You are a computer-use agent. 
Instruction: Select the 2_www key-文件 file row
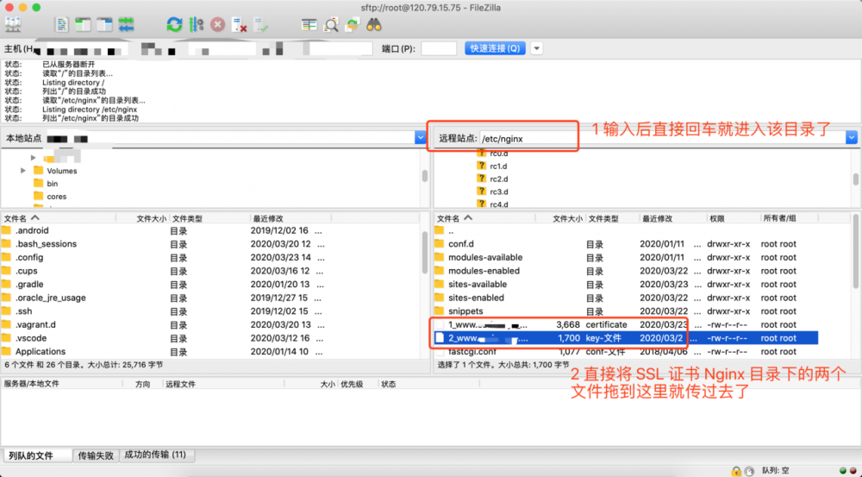tap(626, 338)
